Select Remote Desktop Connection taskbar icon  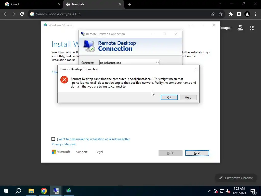(x=56, y=191)
